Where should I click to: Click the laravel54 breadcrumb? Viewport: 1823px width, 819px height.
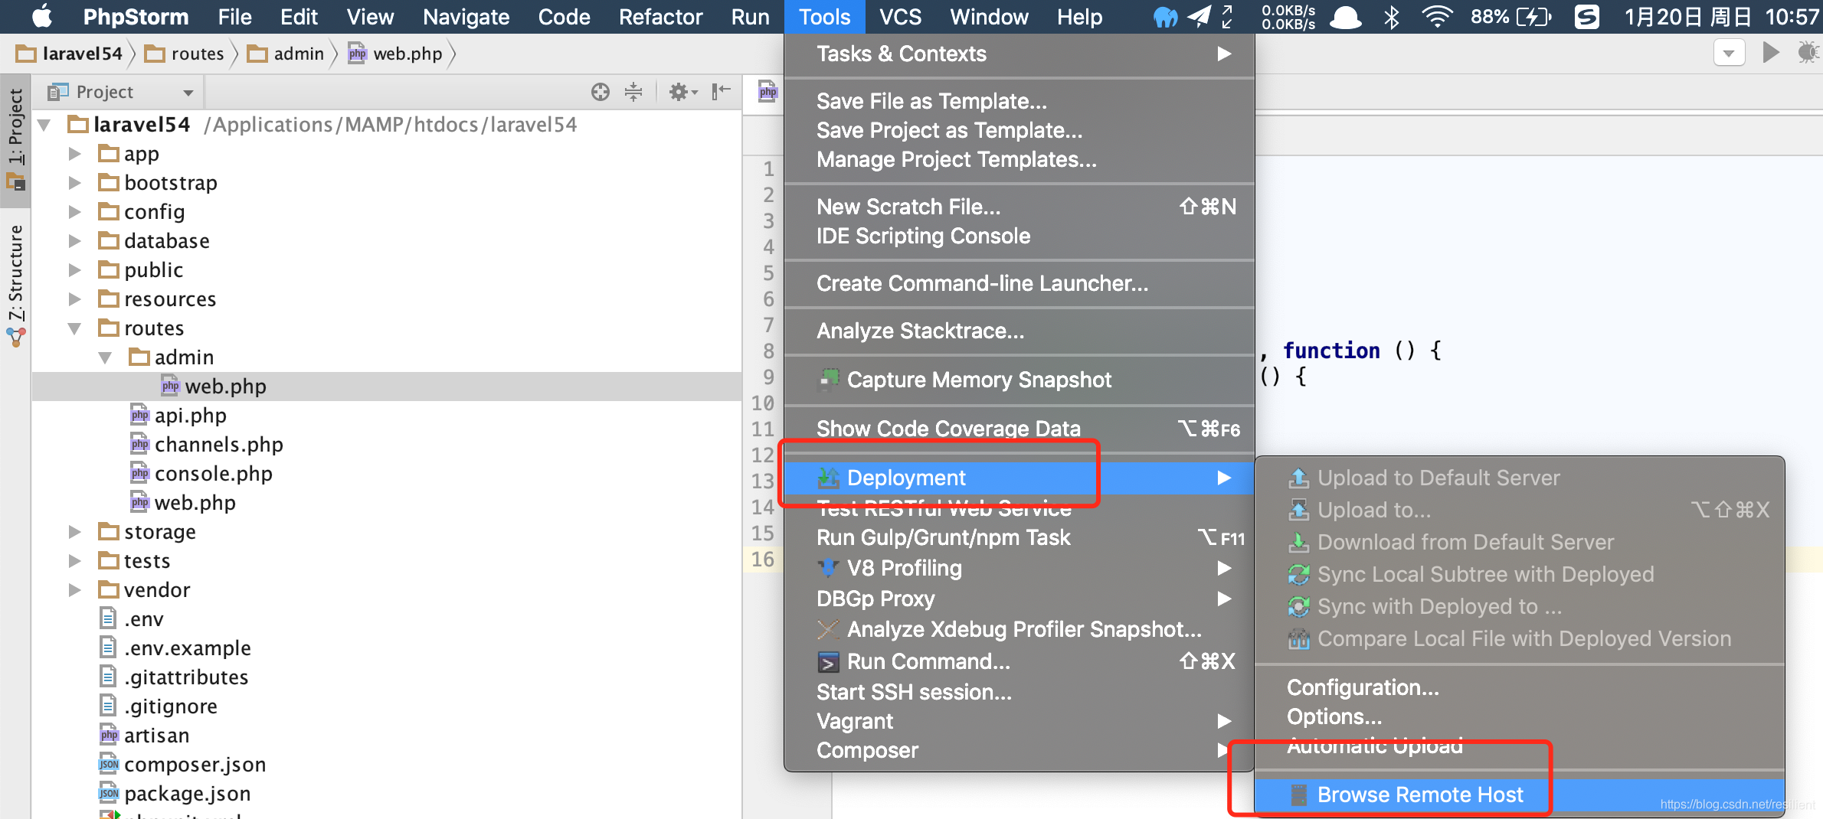tap(69, 54)
